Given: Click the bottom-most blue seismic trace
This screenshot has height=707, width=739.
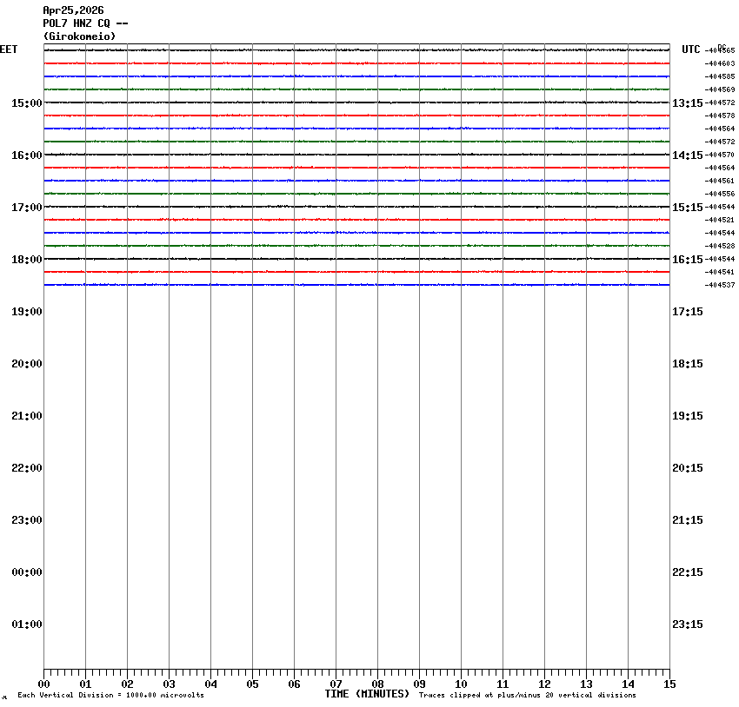Looking at the screenshot, I should click(356, 285).
